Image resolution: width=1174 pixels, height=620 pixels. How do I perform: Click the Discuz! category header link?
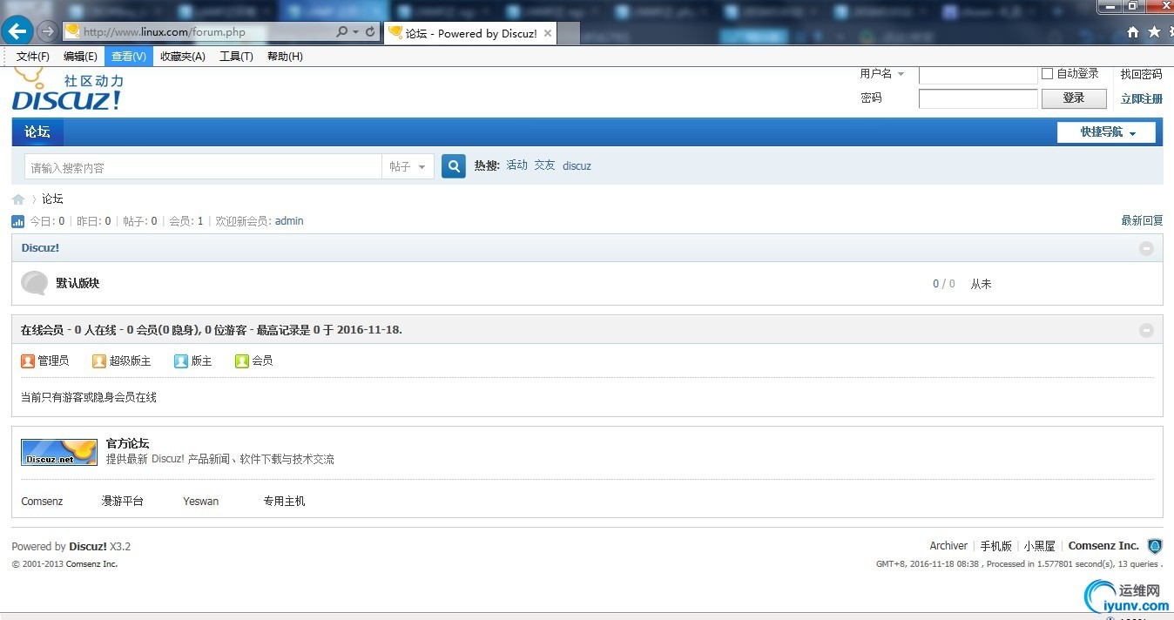[x=40, y=248]
